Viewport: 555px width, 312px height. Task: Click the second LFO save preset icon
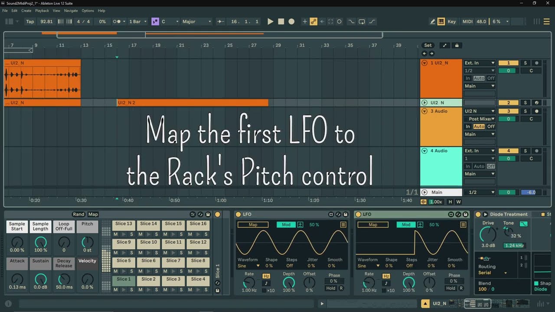(465, 214)
